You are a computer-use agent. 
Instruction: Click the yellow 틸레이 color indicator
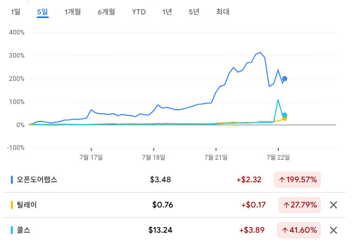coord(12,205)
